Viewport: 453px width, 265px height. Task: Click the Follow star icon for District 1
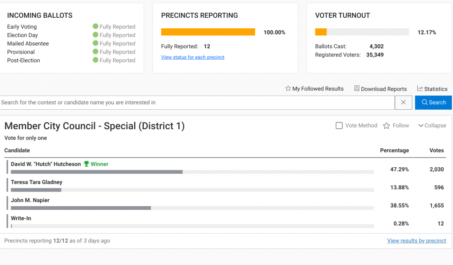(386, 126)
